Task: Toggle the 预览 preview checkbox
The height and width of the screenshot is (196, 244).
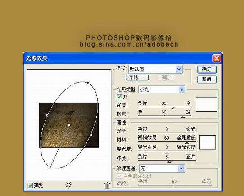Action: (x=30, y=186)
